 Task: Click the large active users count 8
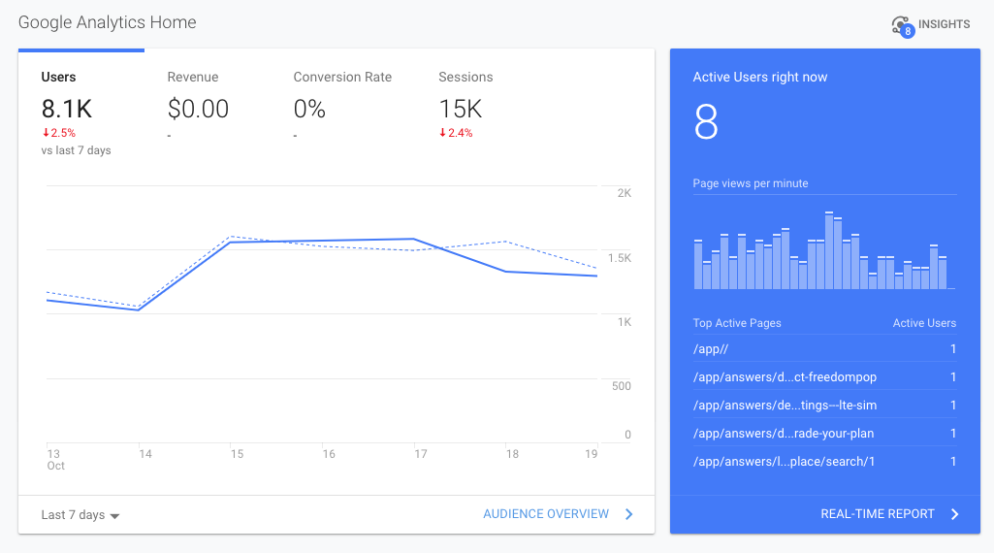click(706, 122)
